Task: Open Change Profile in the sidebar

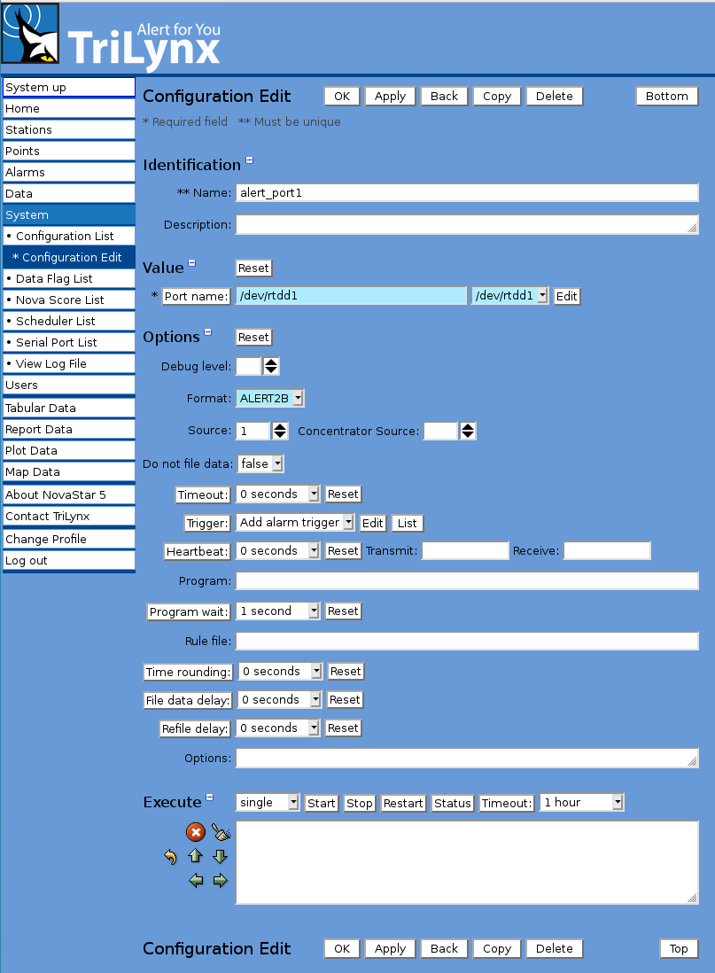Action: [69, 539]
